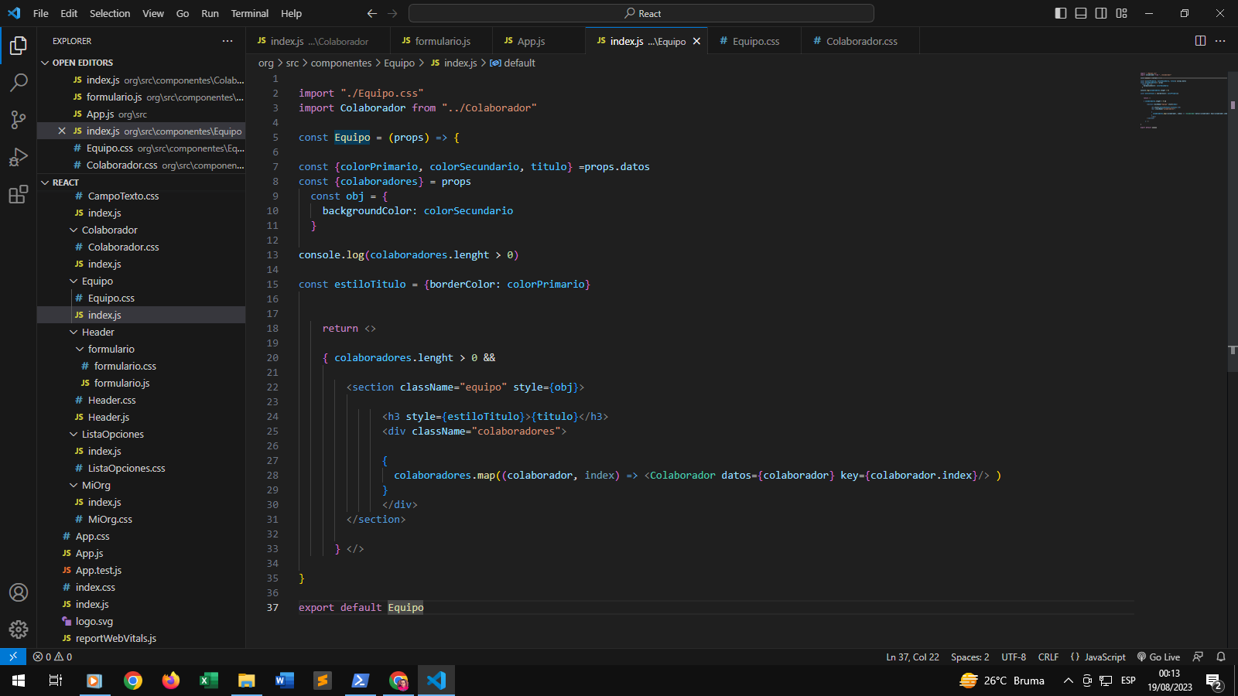The height and width of the screenshot is (696, 1238).
Task: Open errors and warnings status indicator
Action: point(53,657)
